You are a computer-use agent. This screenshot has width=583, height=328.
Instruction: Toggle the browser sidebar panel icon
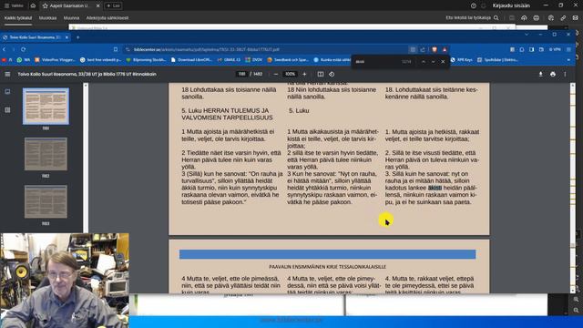(532, 49)
